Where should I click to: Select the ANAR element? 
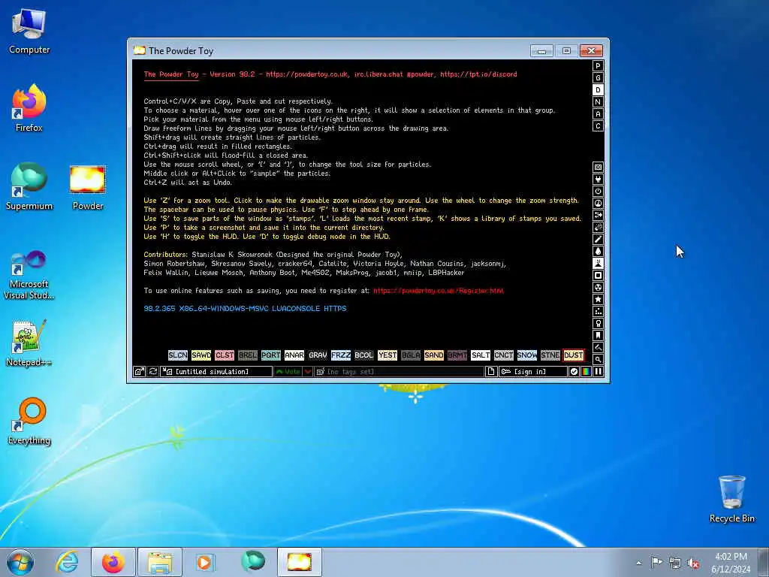click(294, 355)
